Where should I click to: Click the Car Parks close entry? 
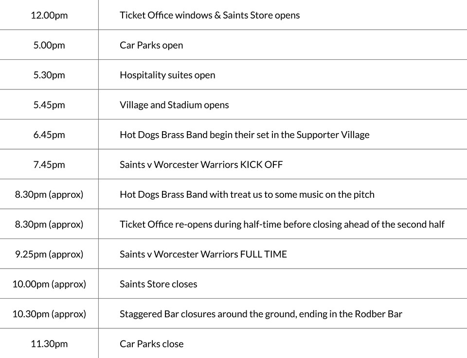152,344
